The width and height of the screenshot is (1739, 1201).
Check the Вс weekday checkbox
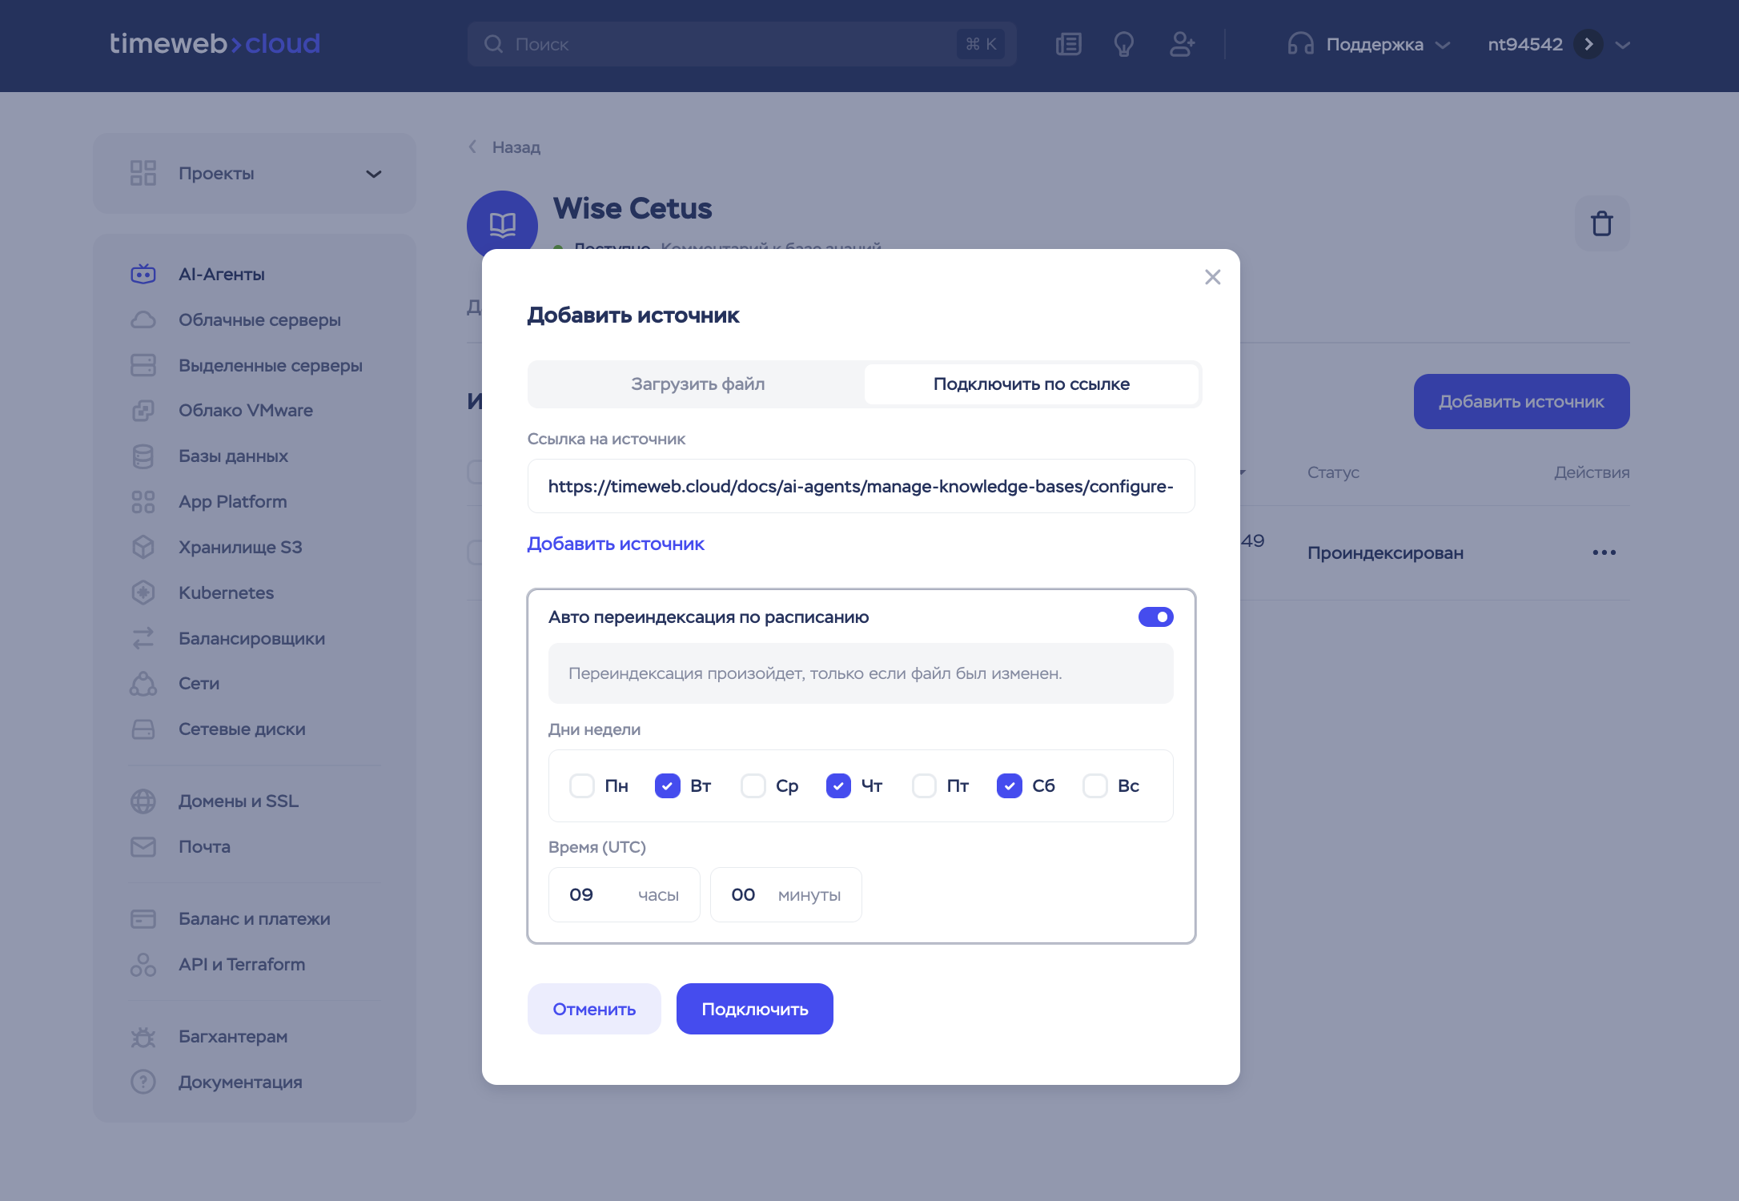[x=1094, y=785]
